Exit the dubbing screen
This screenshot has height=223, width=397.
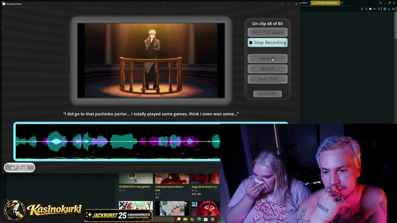click(20, 168)
